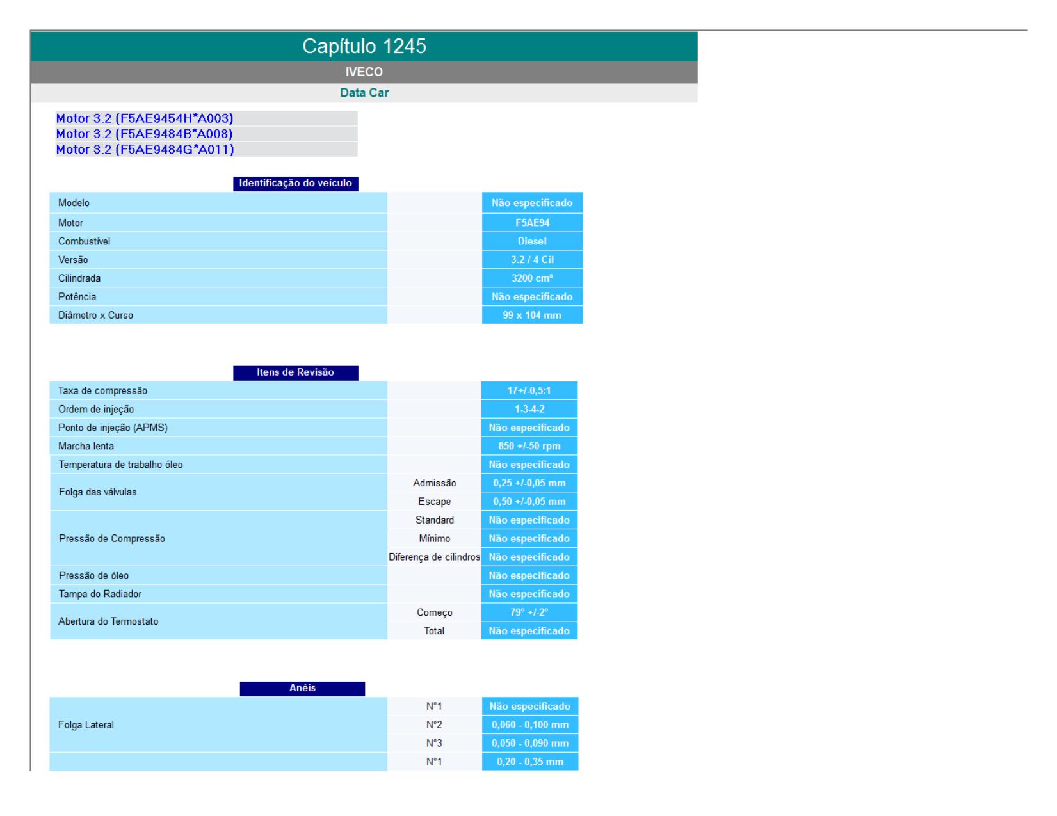Viewport: 1057px width, 816px height.
Task: Click the 'IVECO' heading bar text
Action: (x=364, y=72)
